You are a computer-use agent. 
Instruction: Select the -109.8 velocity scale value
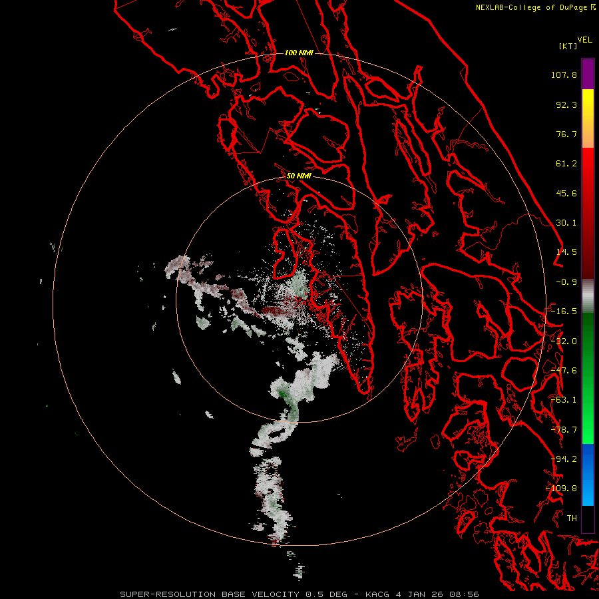tap(562, 489)
